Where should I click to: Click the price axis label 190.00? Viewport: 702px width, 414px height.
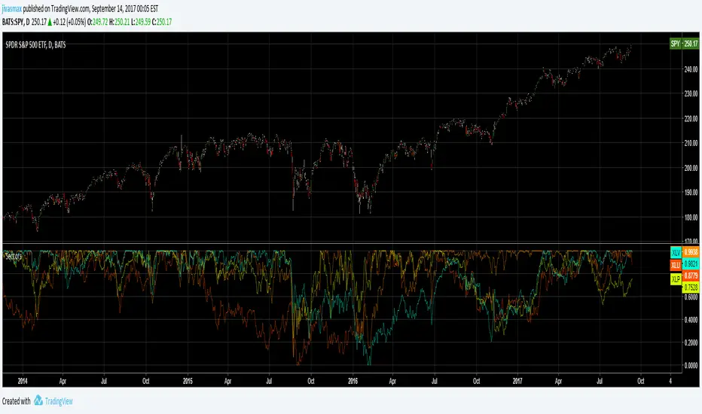[691, 193]
